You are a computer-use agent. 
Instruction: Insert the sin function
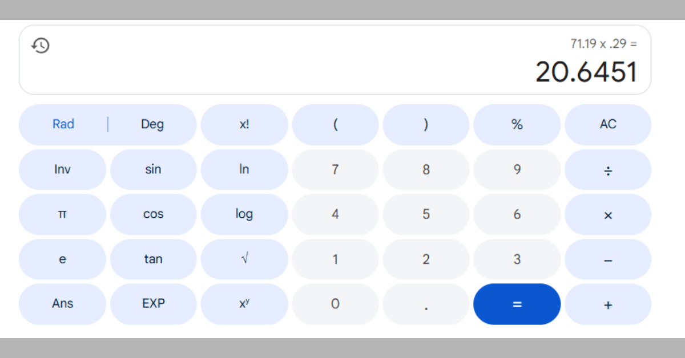[x=153, y=169]
